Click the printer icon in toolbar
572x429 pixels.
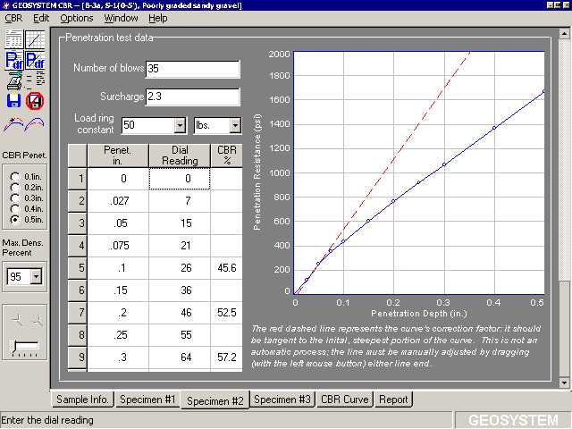(x=14, y=81)
